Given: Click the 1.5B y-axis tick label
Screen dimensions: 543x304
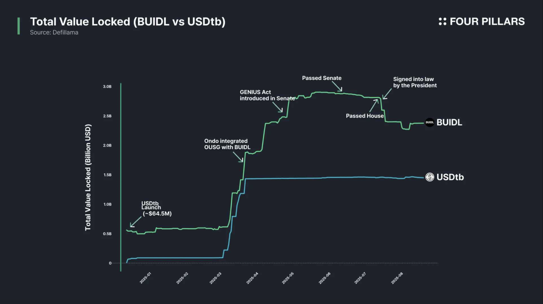Looking at the screenshot, I should click(x=107, y=175).
